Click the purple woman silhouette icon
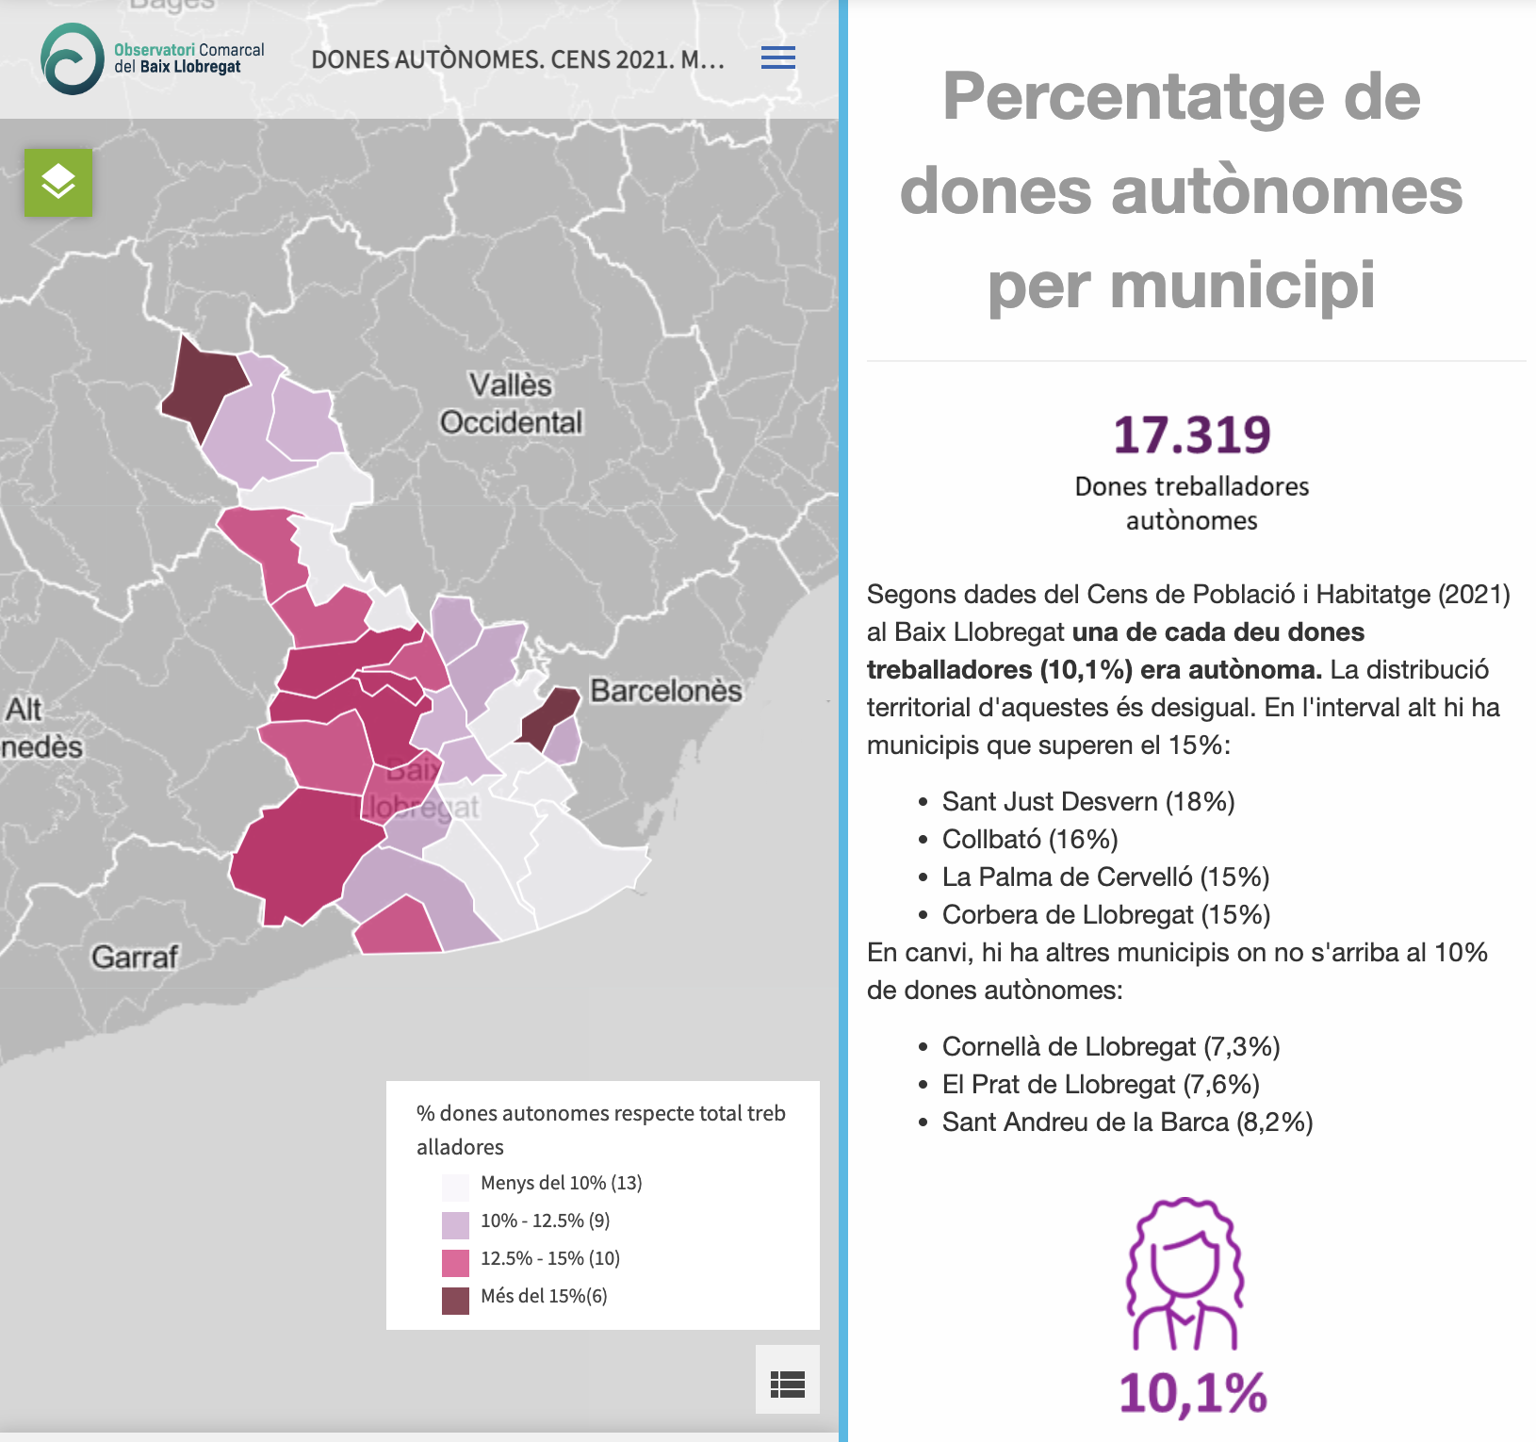The height and width of the screenshot is (1442, 1536). click(x=1185, y=1273)
